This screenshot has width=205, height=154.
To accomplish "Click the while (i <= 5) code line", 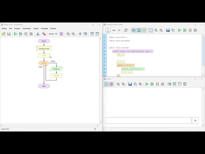I will tap(126, 65).
